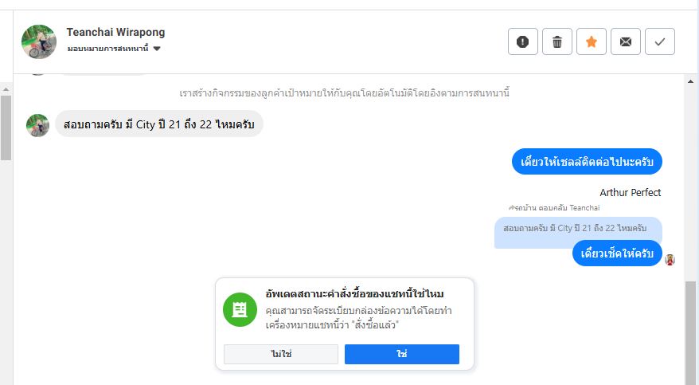
Task: Click the green order receipt icon
Action: tap(239, 310)
